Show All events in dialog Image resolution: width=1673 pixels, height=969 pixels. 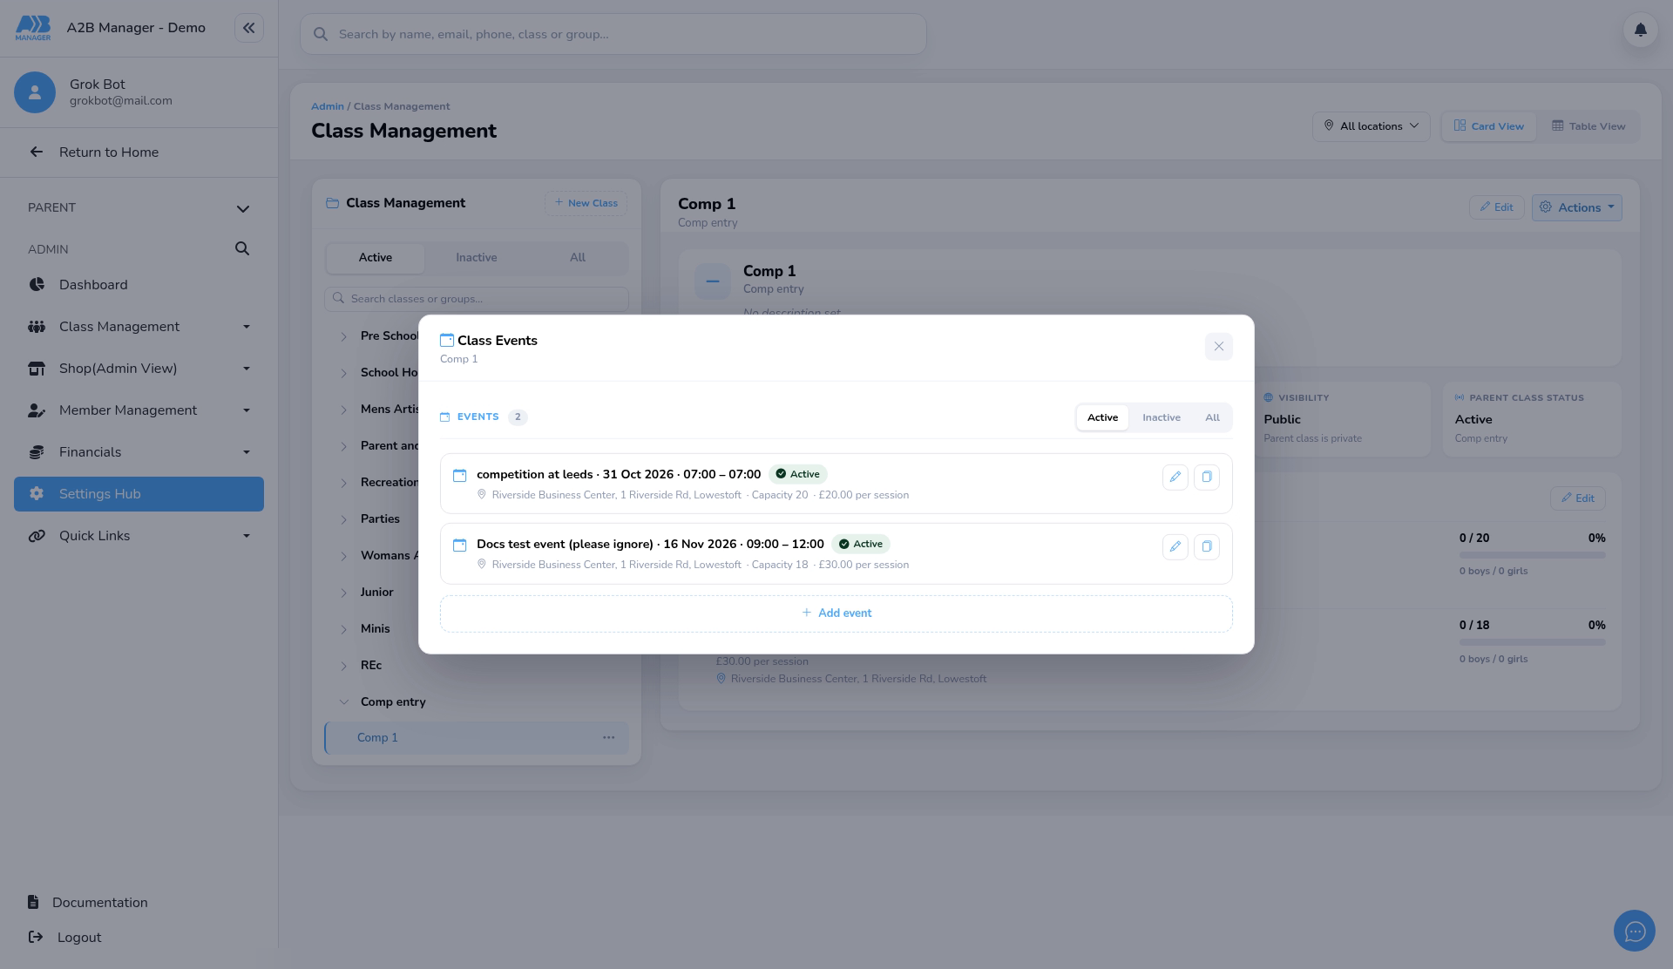pos(1212,417)
